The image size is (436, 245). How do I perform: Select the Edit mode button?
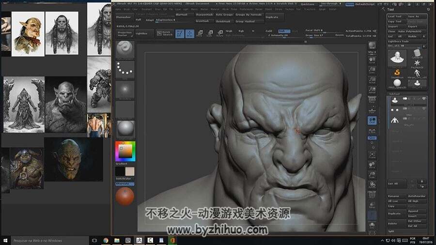(180, 33)
